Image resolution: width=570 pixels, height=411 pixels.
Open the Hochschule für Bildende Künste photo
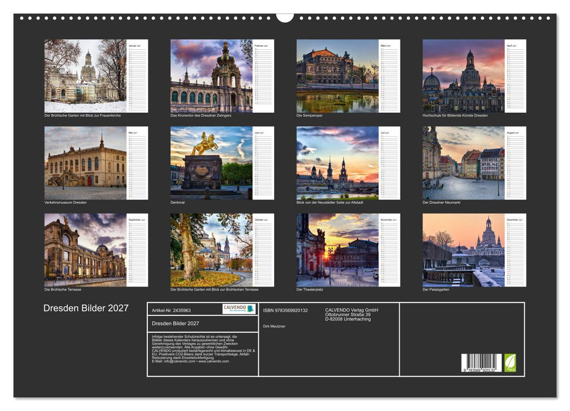[x=464, y=76]
